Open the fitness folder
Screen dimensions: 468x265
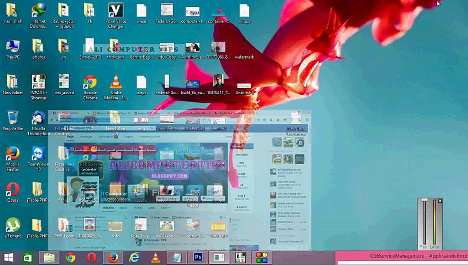point(64,192)
